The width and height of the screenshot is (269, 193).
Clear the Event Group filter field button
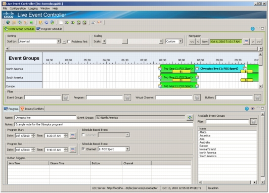click(x=66, y=98)
